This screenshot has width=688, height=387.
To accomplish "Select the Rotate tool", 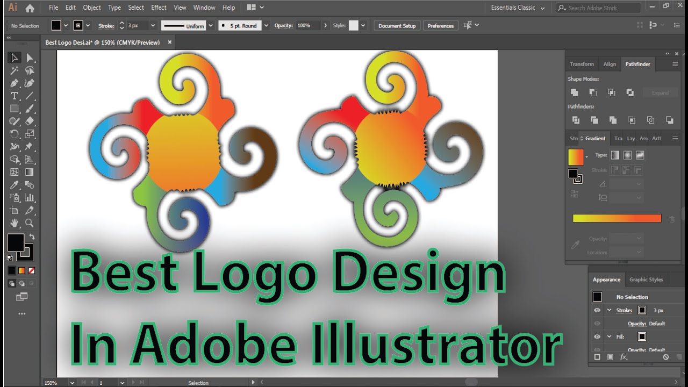I will point(15,134).
